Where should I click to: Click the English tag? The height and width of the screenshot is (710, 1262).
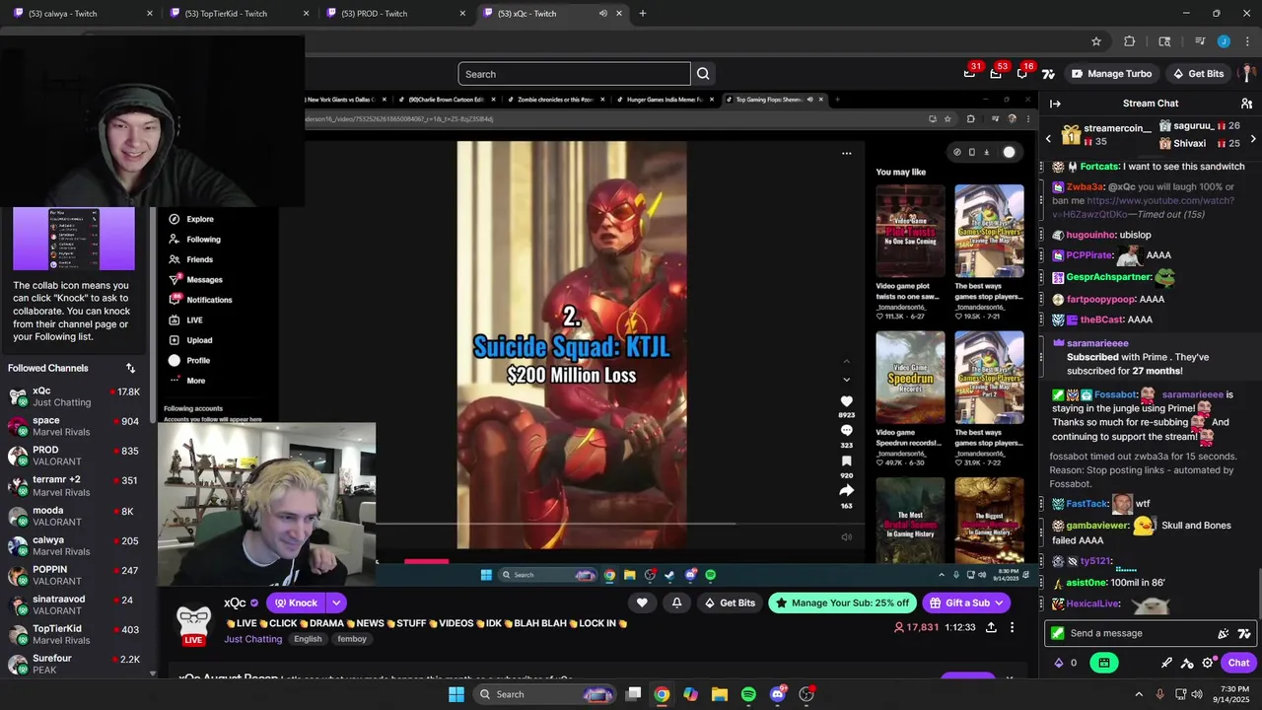point(308,639)
